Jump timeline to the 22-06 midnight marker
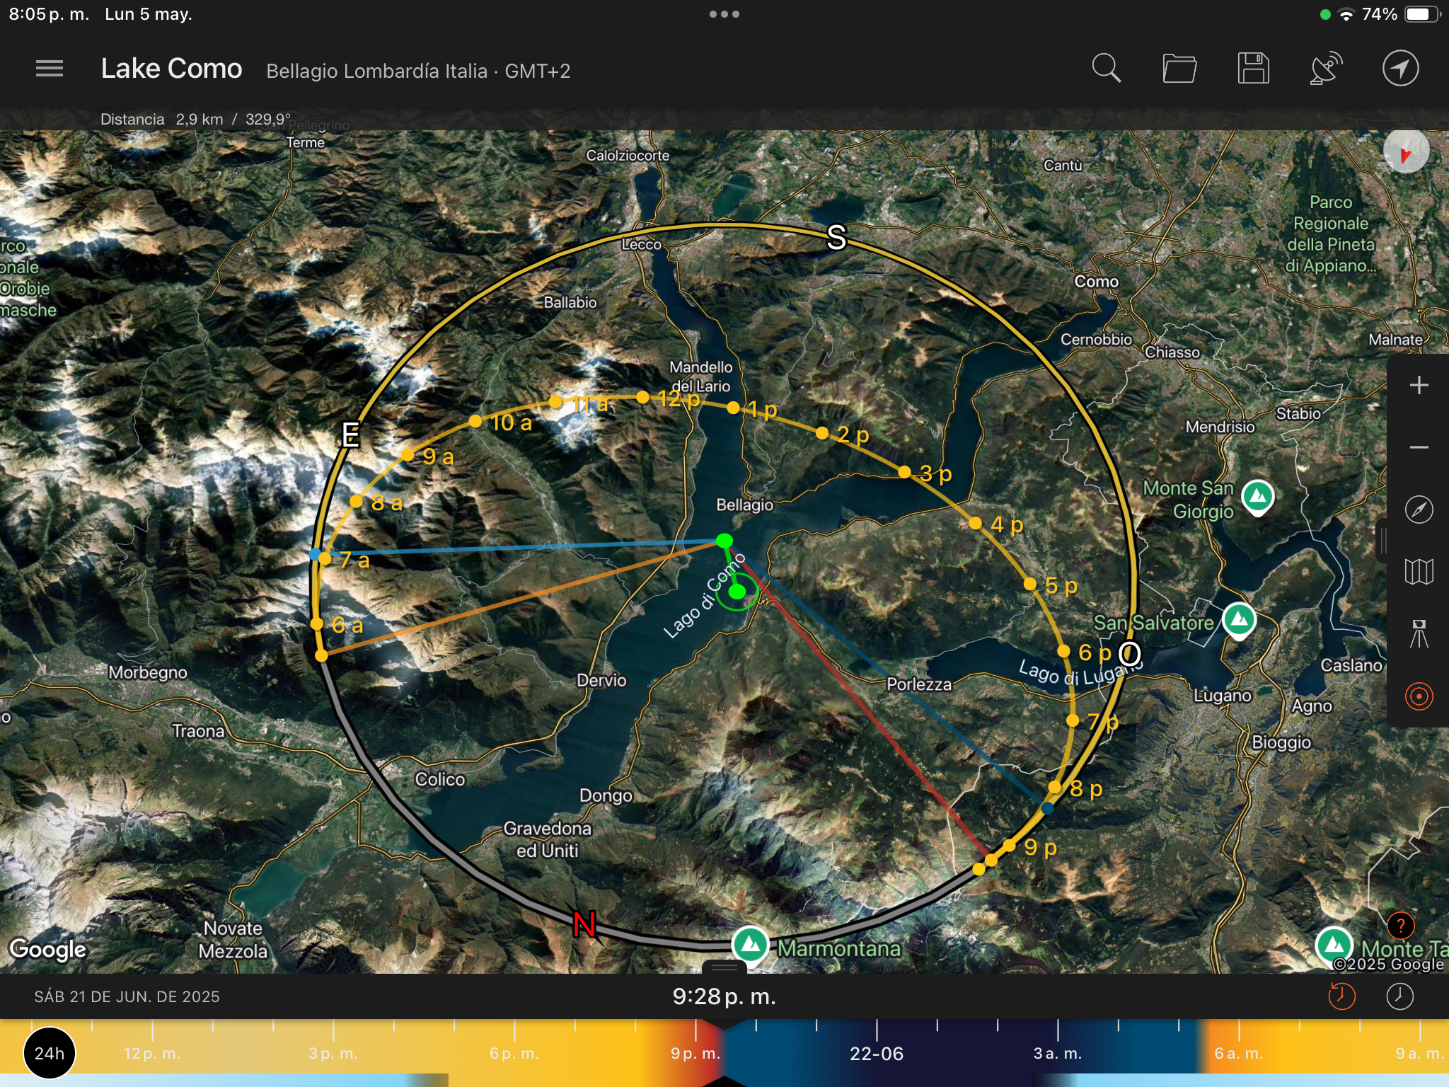Image resolution: width=1449 pixels, height=1087 pixels. coord(877,1054)
